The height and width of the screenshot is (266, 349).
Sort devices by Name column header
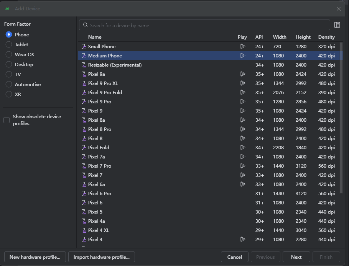coord(95,37)
